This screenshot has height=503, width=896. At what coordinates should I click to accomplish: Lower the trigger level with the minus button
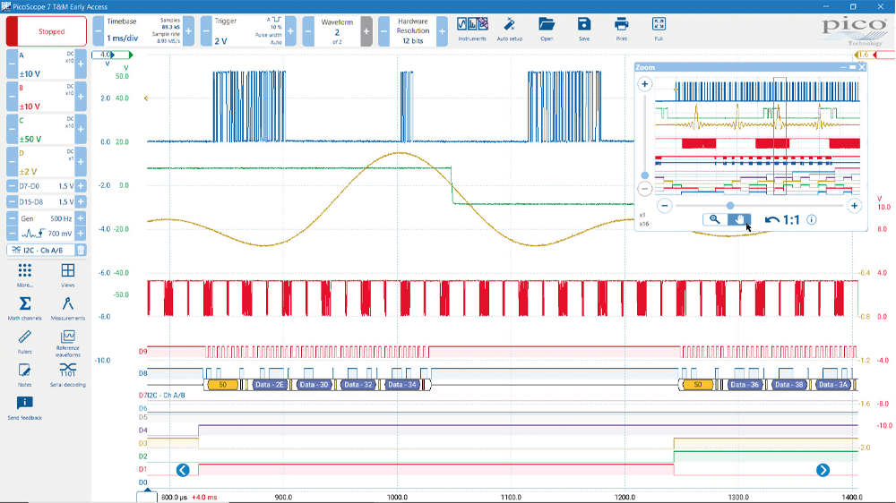click(206, 30)
